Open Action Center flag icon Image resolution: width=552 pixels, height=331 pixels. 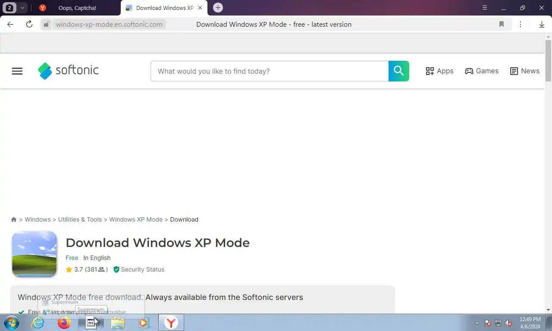click(x=488, y=323)
